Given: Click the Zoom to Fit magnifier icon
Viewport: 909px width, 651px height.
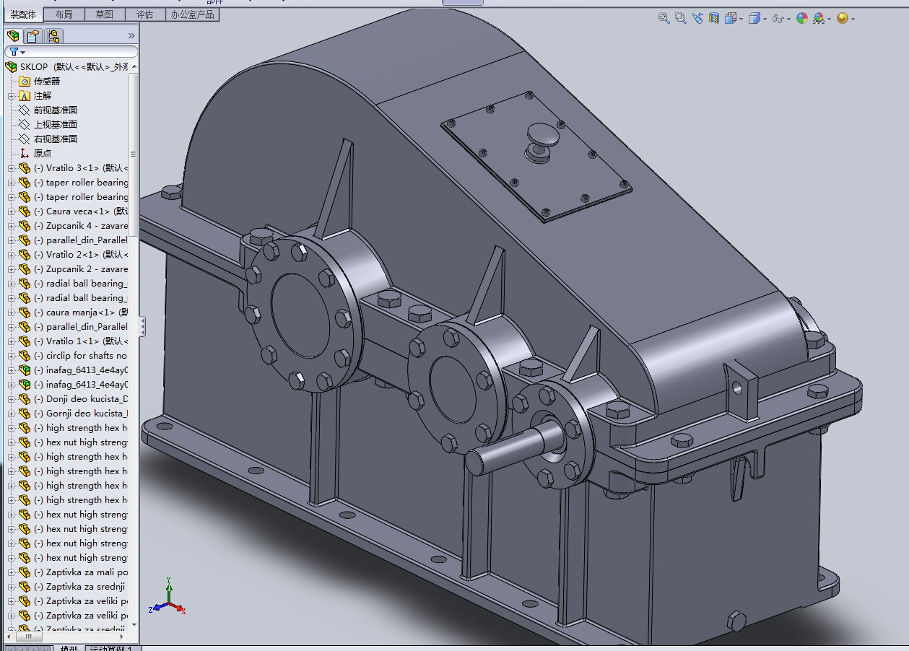Looking at the screenshot, I should (664, 18).
